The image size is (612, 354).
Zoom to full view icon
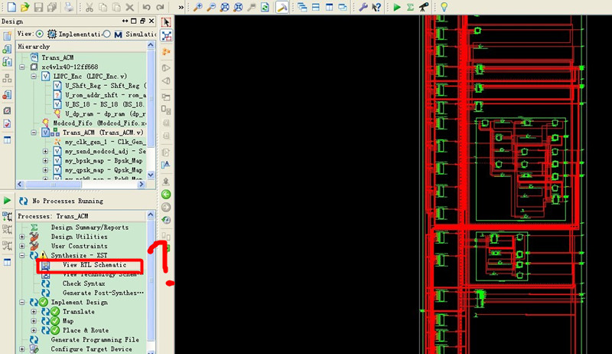click(x=224, y=7)
